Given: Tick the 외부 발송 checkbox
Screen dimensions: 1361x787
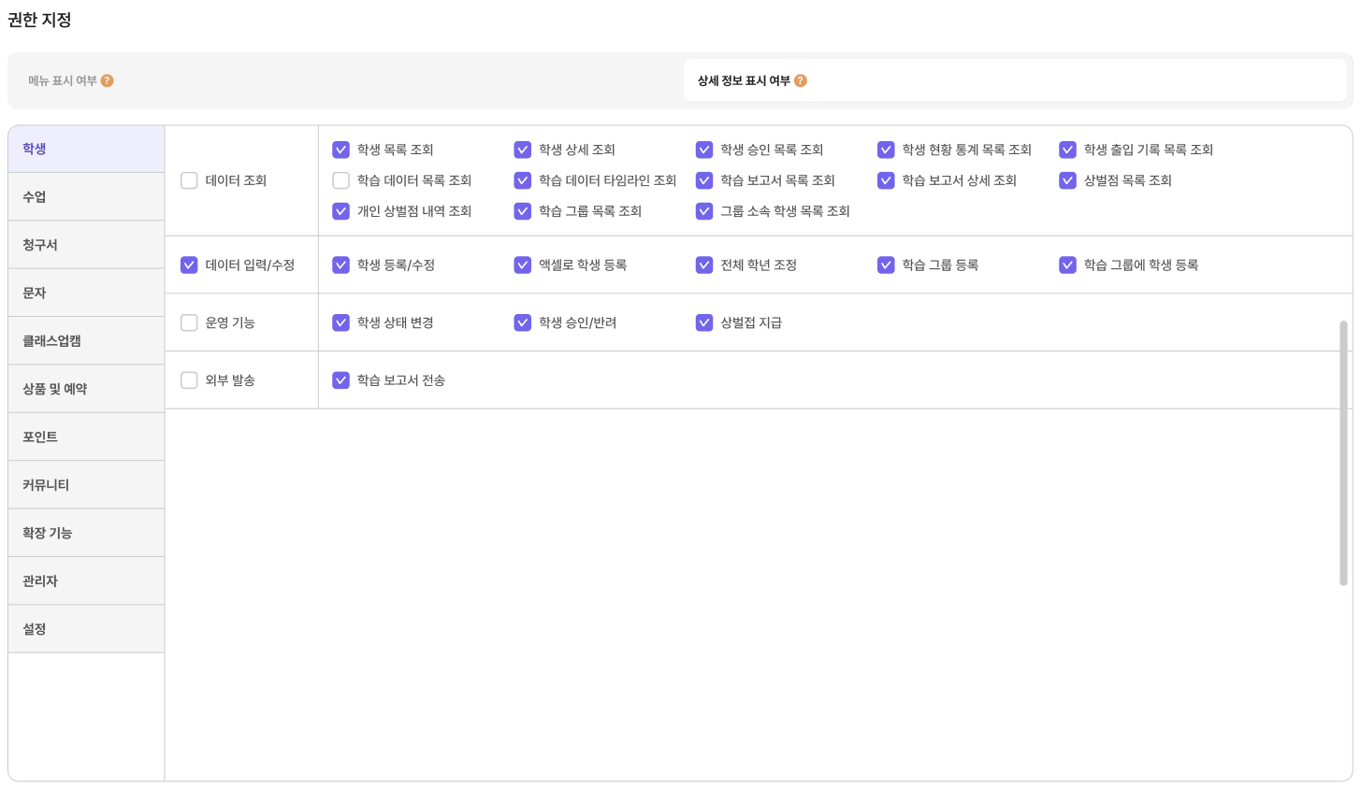Looking at the screenshot, I should point(189,380).
